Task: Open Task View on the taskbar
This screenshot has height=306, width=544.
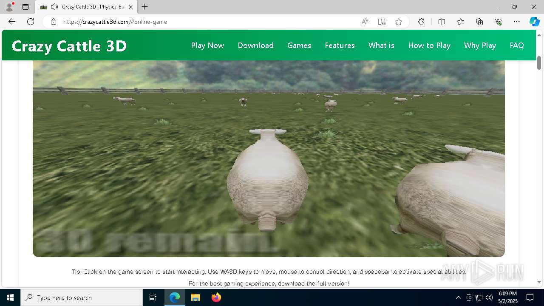Action: (153, 297)
